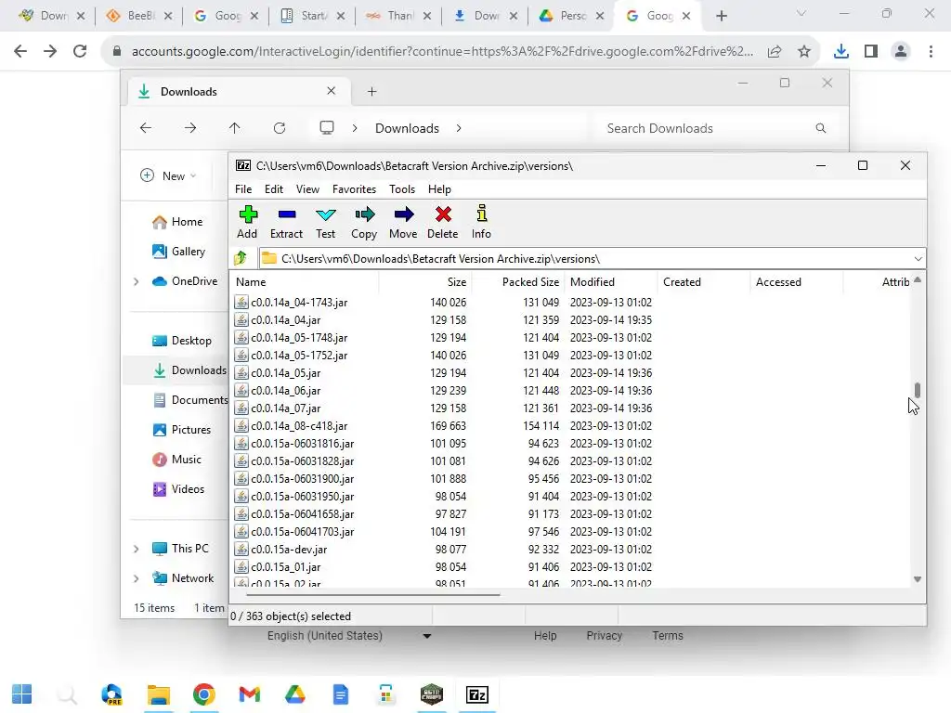This screenshot has width=951, height=713.
Task: Open the Help menu in 7-Zip
Action: tap(439, 189)
